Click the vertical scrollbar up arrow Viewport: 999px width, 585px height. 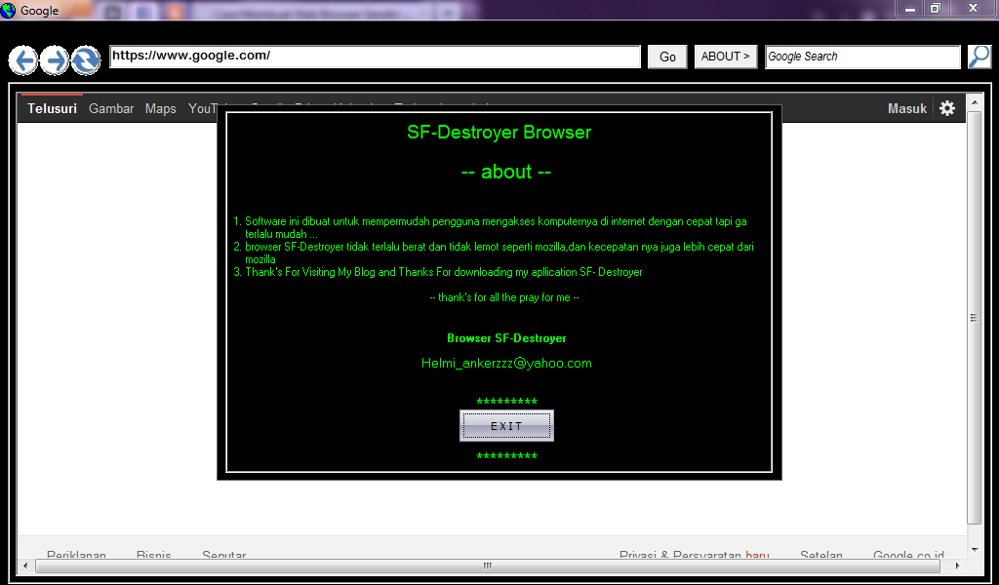click(975, 101)
